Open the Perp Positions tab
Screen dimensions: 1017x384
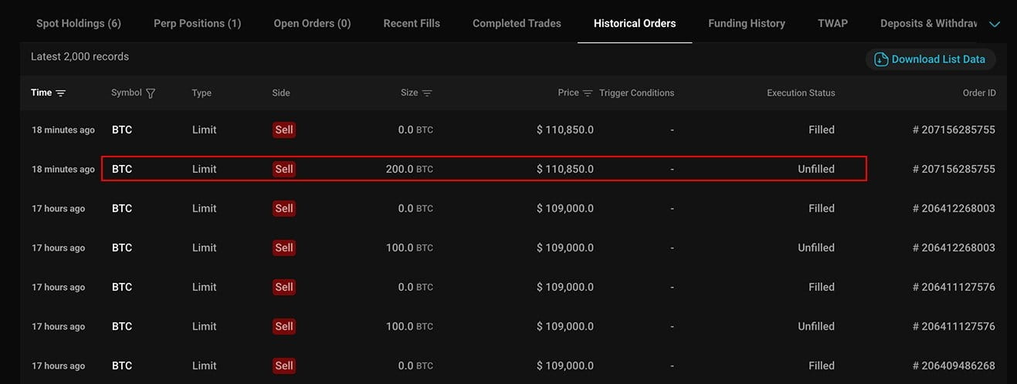click(197, 23)
